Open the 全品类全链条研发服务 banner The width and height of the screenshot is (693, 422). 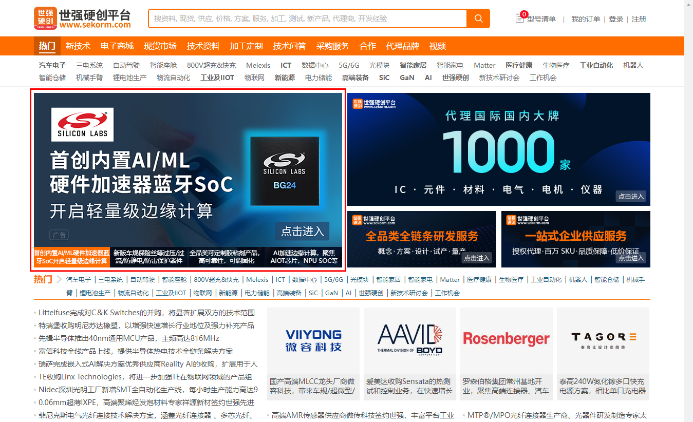tap(422, 239)
